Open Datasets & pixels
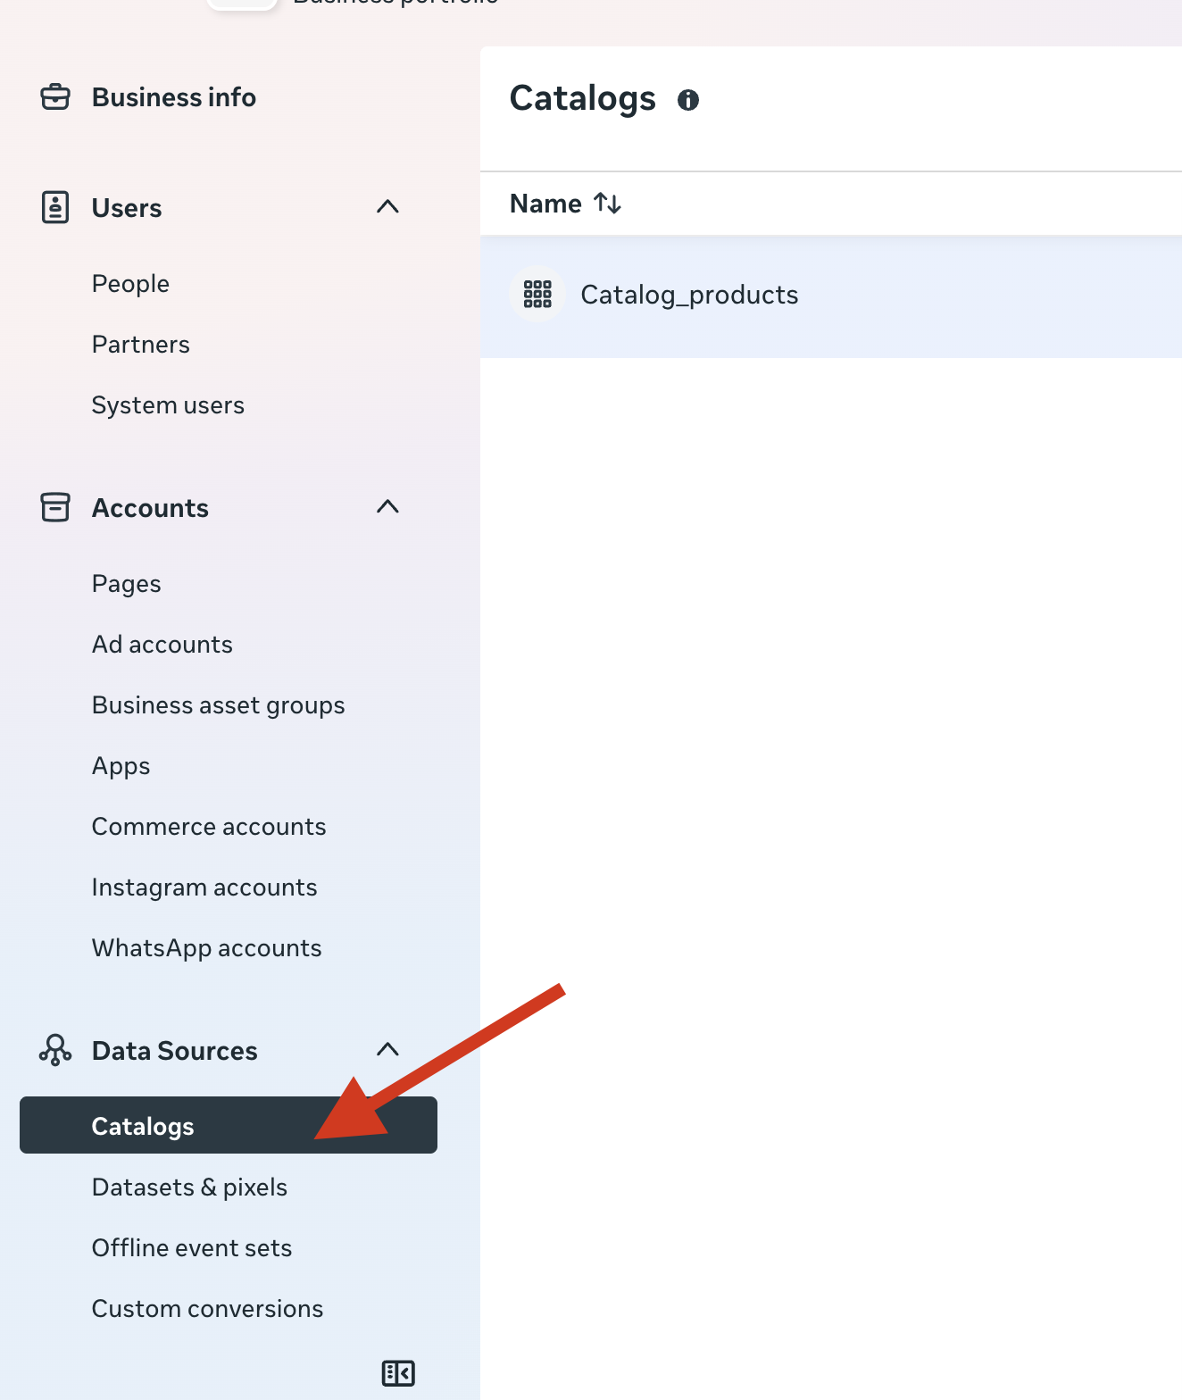This screenshot has height=1400, width=1182. (189, 1187)
